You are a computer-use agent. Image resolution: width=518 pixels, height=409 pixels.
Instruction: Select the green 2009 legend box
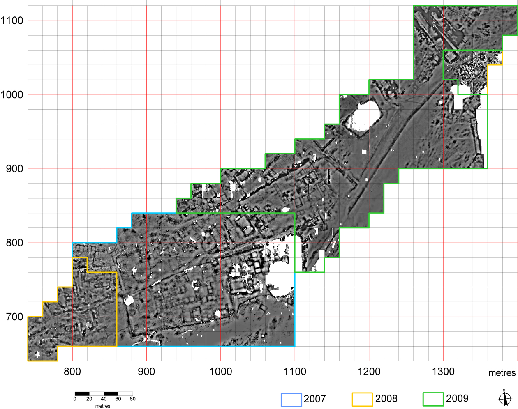pos(433,399)
